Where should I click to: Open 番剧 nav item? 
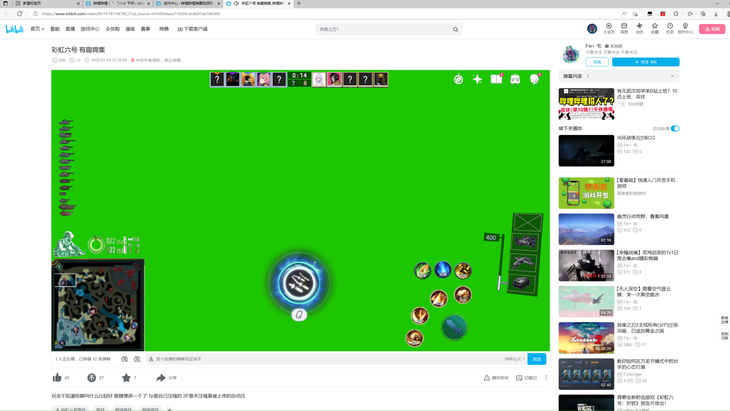pos(55,29)
